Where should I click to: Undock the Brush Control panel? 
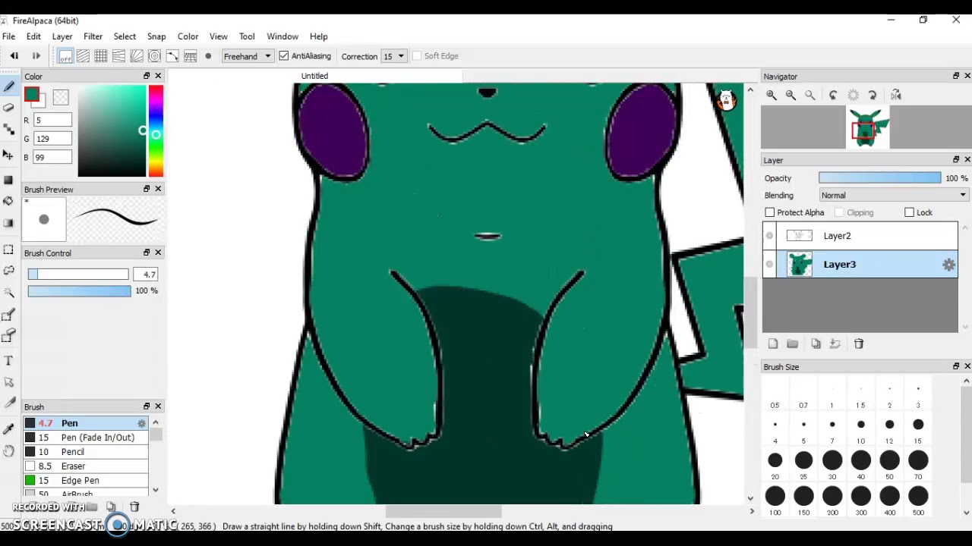click(147, 253)
